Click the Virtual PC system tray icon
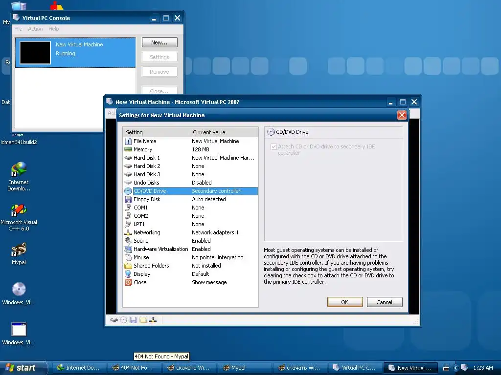The height and width of the screenshot is (375, 501). (x=464, y=368)
